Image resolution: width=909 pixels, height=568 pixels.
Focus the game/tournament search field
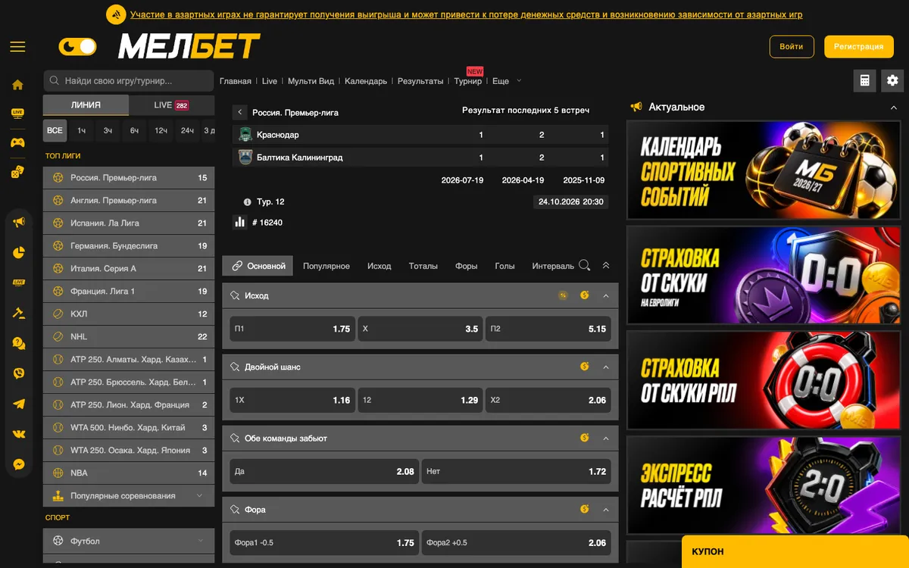pos(129,81)
